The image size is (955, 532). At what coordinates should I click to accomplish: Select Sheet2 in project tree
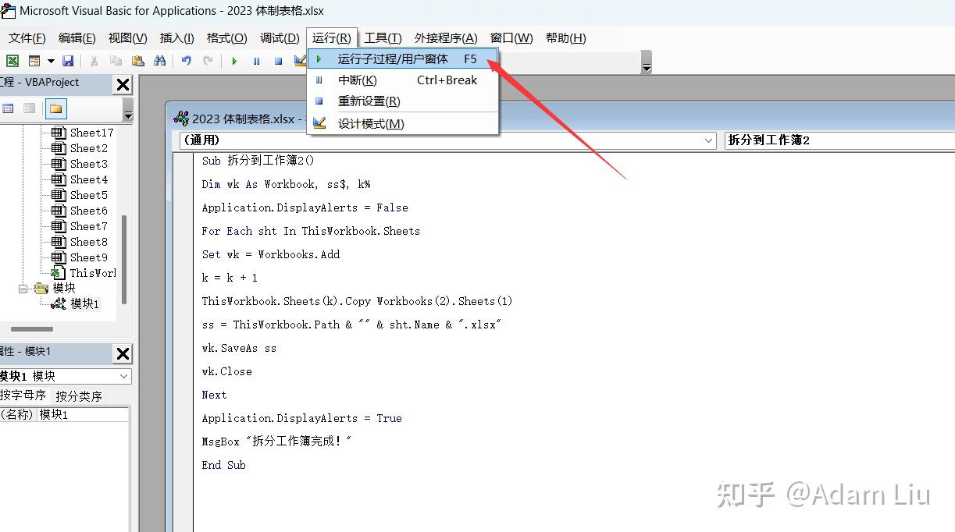pos(80,148)
